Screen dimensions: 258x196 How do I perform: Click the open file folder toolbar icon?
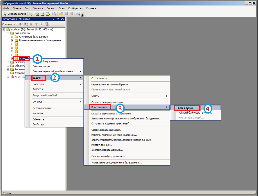point(61,14)
